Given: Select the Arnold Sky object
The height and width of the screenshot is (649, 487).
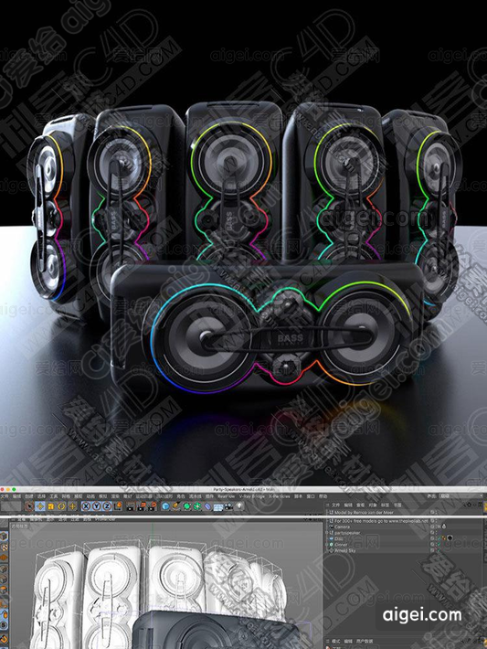Looking at the screenshot, I should pyautogui.click(x=345, y=550).
